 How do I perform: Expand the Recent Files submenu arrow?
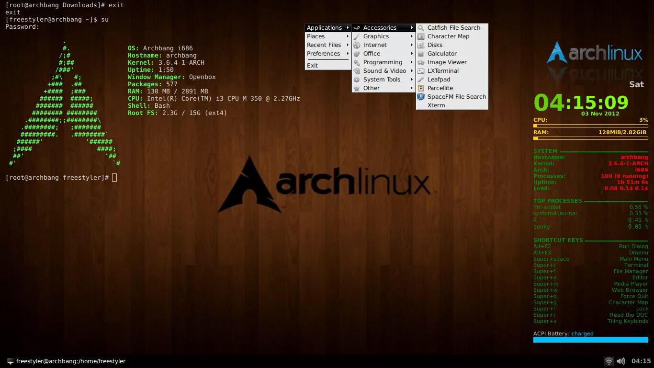pyautogui.click(x=348, y=45)
